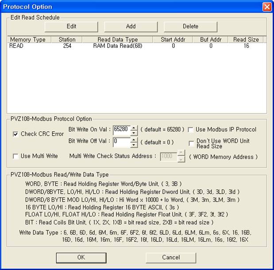
Task: Click Delete in Edit Read Schedule
Action: tap(190, 26)
